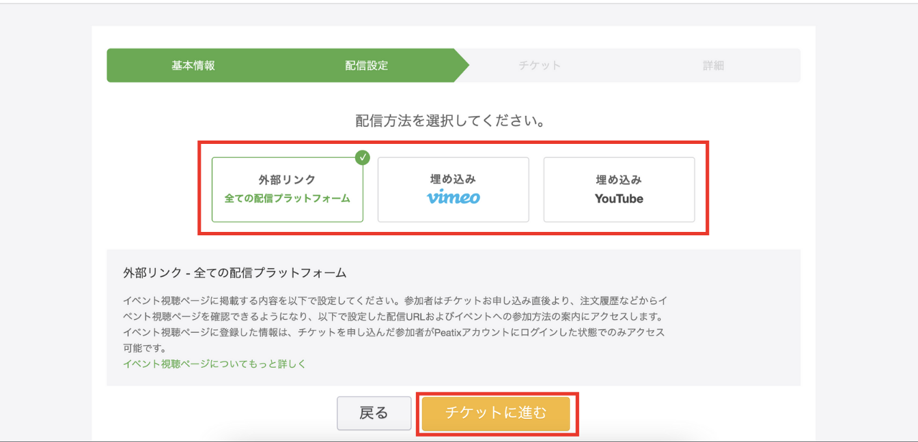Open the 配信設定 step tab
918x442 pixels.
367,65
